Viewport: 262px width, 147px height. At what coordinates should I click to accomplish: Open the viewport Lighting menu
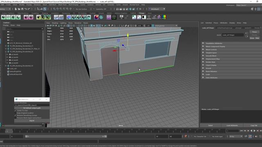[63, 23]
